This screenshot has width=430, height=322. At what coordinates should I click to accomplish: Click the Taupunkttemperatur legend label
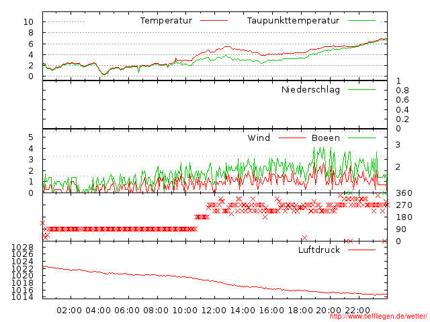pos(293,21)
